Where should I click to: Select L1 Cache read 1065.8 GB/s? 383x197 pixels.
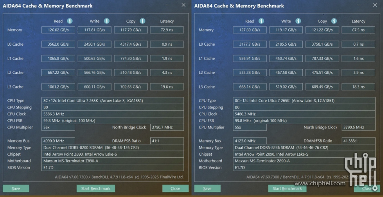click(x=58, y=59)
